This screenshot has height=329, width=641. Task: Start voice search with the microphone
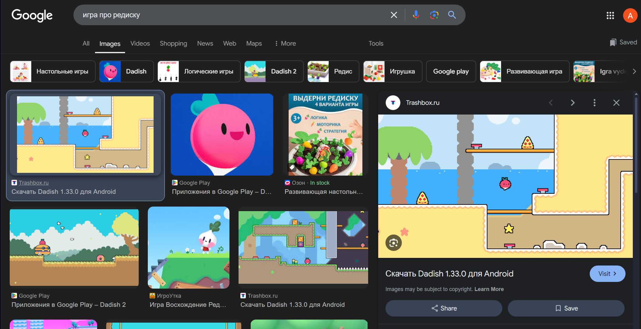click(416, 15)
